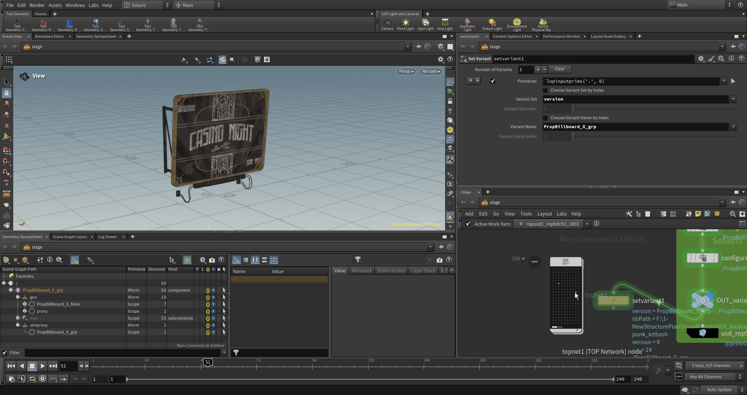
Task: Select the Spot Light shelf tool
Action: (425, 24)
